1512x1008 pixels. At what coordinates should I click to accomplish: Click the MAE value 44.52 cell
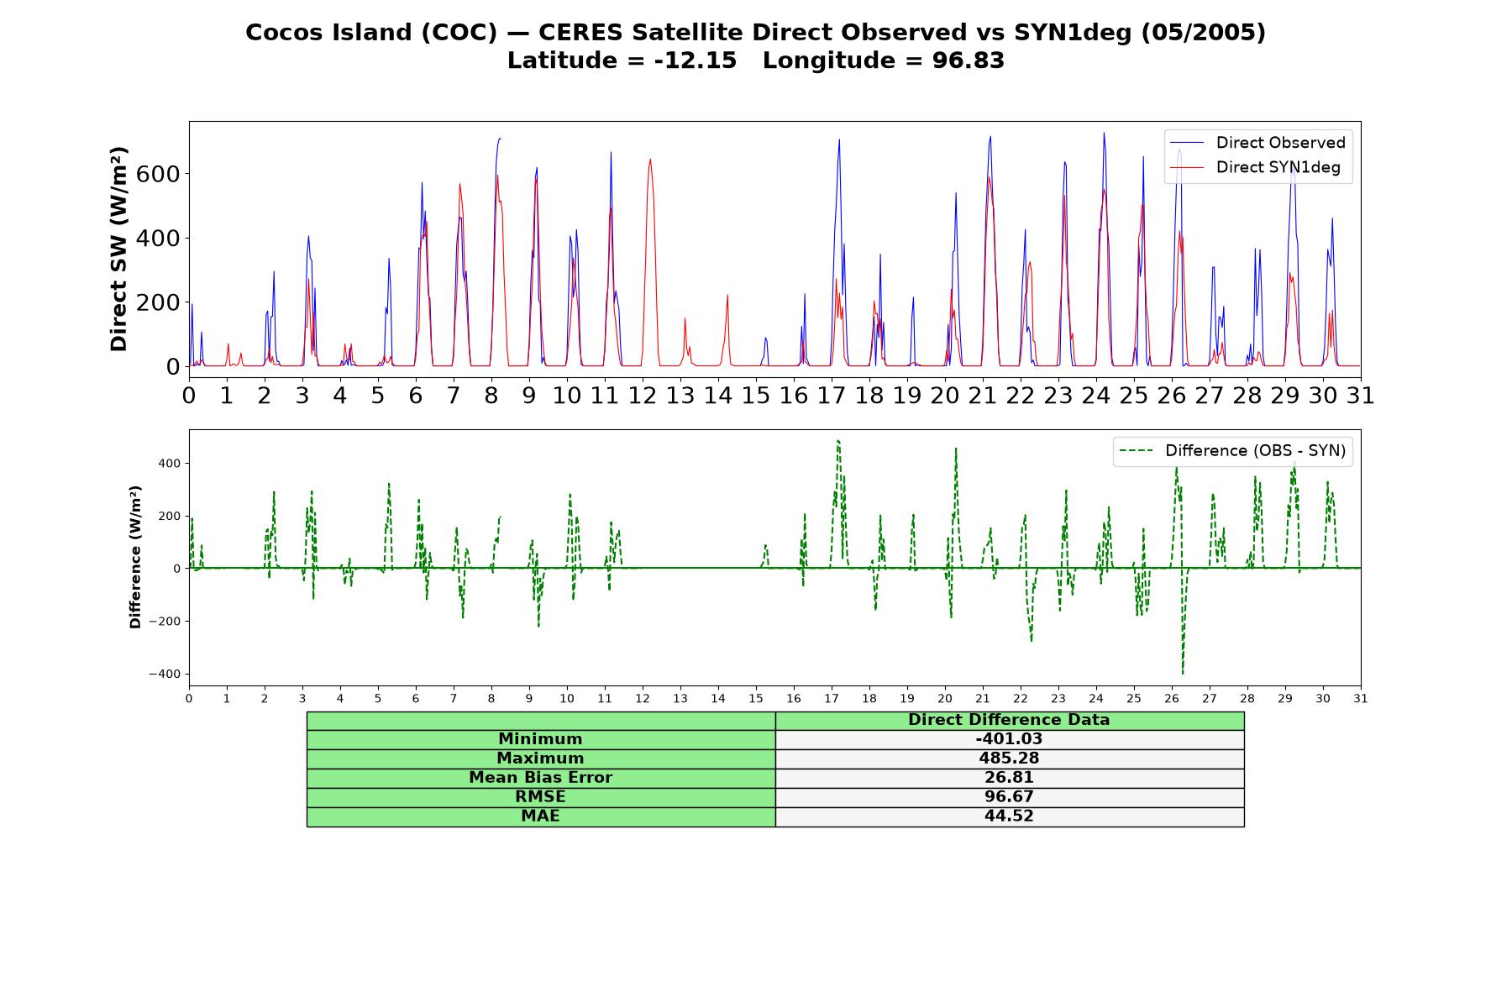[1009, 816]
